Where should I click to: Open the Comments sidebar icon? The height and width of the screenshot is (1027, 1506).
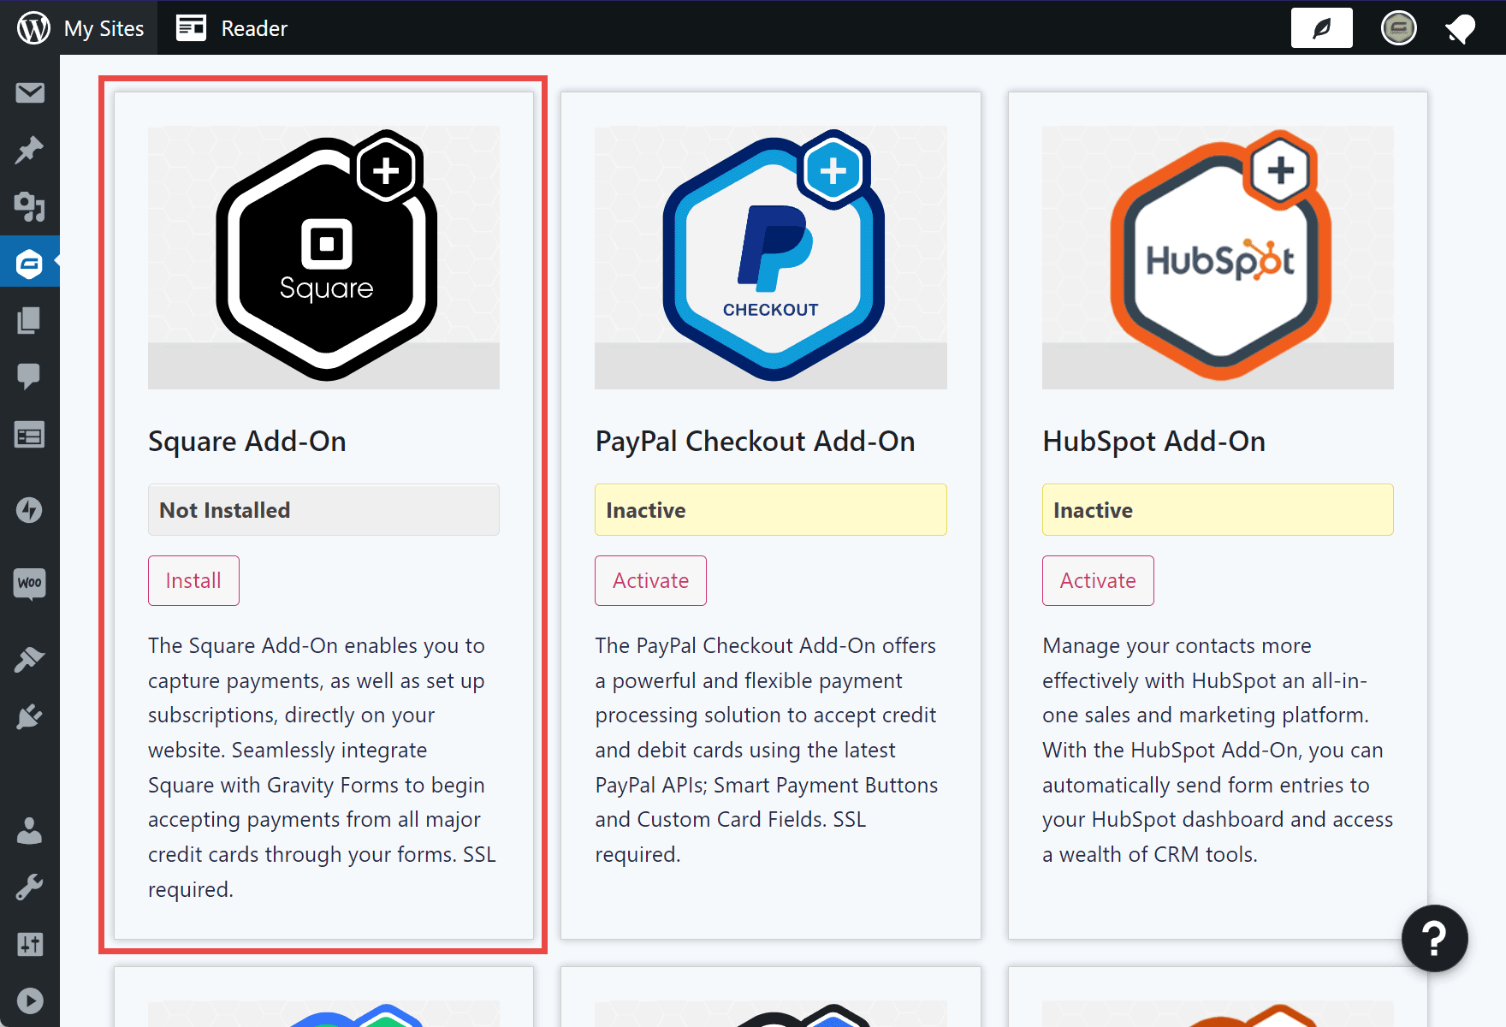tap(30, 377)
